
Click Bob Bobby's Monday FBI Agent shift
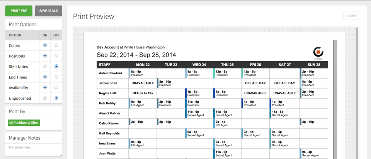[x=143, y=104]
